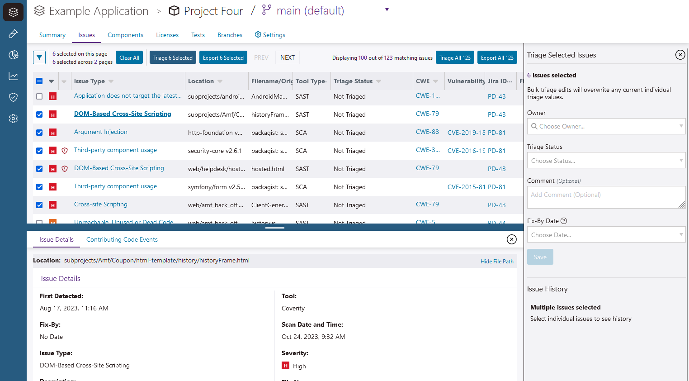
Task: Click the Hide File Path link
Action: pyautogui.click(x=497, y=262)
